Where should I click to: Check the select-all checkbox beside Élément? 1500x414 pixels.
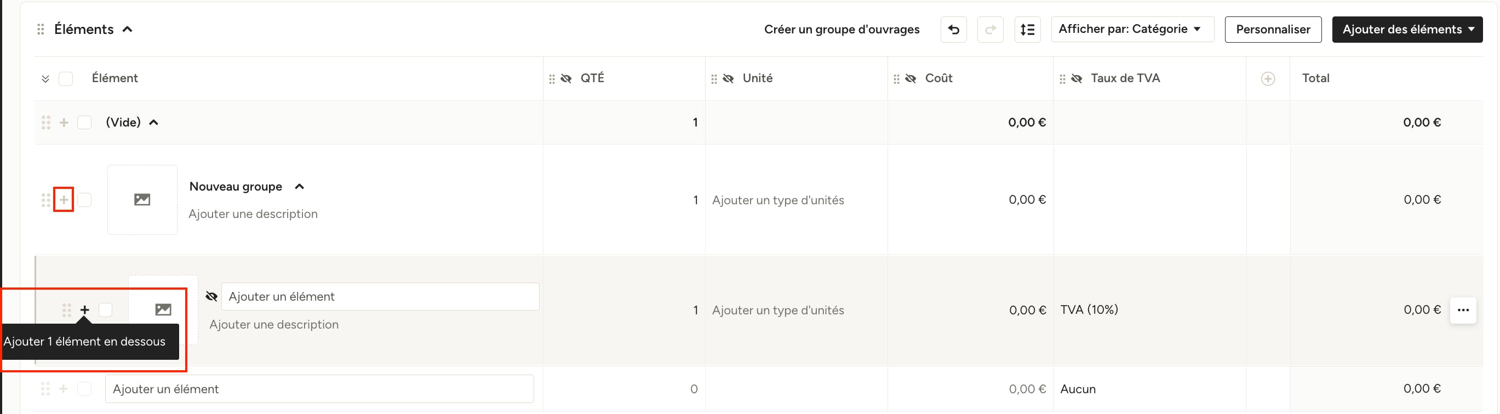(x=66, y=79)
